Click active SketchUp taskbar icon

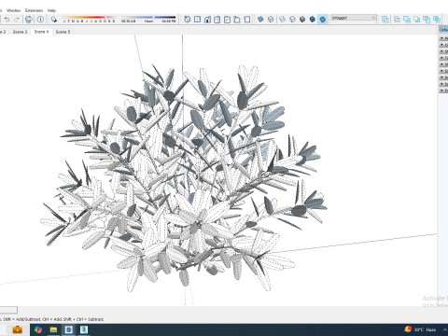(69, 329)
